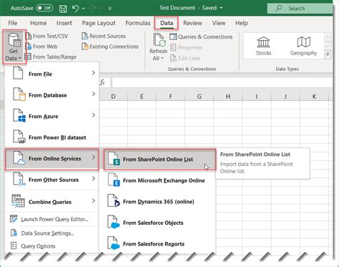The image size is (339, 267).
Task: Click the Undo arrow icon
Action: click(76, 9)
